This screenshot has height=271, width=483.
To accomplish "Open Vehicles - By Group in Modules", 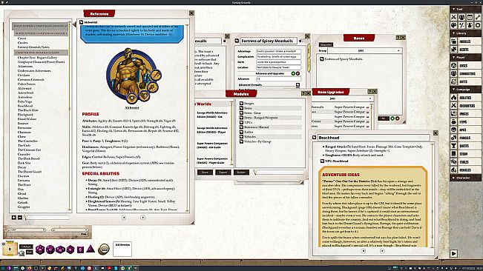I will pyautogui.click(x=257, y=141).
